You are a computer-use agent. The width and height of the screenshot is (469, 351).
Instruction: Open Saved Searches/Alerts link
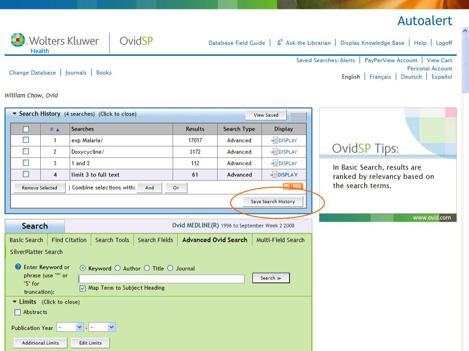tap(326, 60)
